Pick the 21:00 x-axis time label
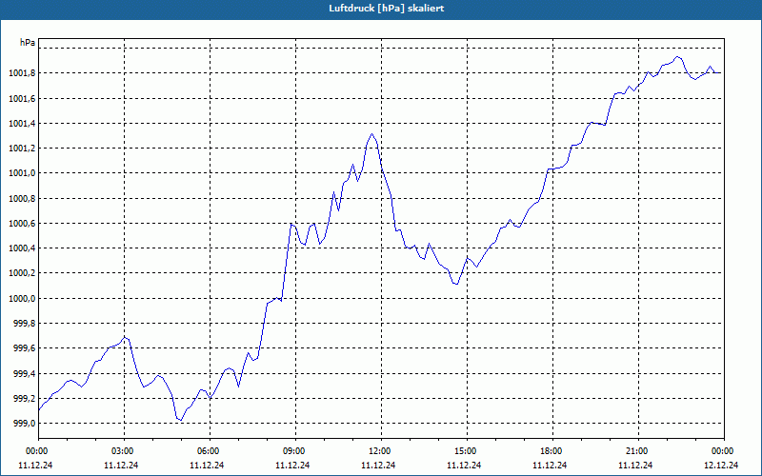 pos(636,451)
